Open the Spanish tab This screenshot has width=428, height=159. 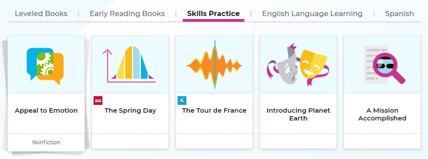click(399, 13)
